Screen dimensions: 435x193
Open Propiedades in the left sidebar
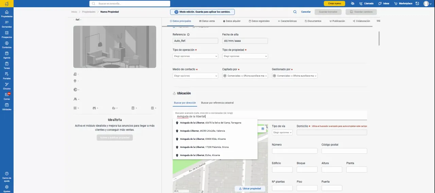click(x=7, y=14)
